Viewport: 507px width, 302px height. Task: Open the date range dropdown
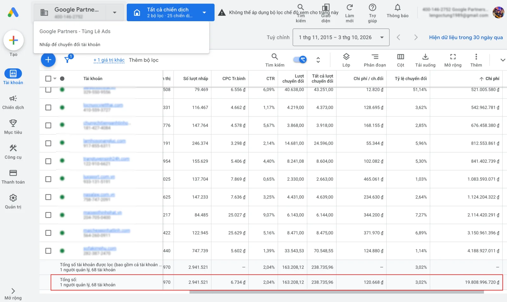coord(341,37)
